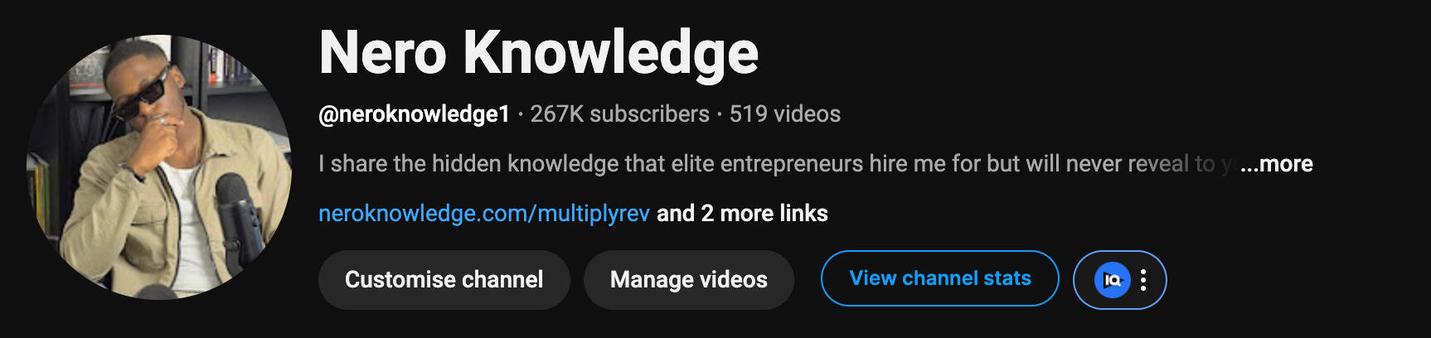This screenshot has width=1431, height=338.
Task: Click the 519 videos count
Action: tap(785, 114)
